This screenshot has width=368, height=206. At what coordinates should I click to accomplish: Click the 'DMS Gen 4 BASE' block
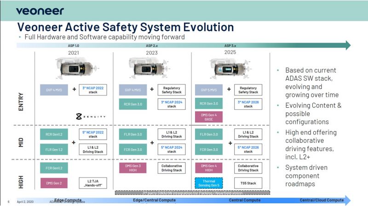click(x=209, y=117)
